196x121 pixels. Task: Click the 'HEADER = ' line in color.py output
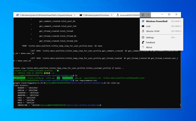click(28, 88)
